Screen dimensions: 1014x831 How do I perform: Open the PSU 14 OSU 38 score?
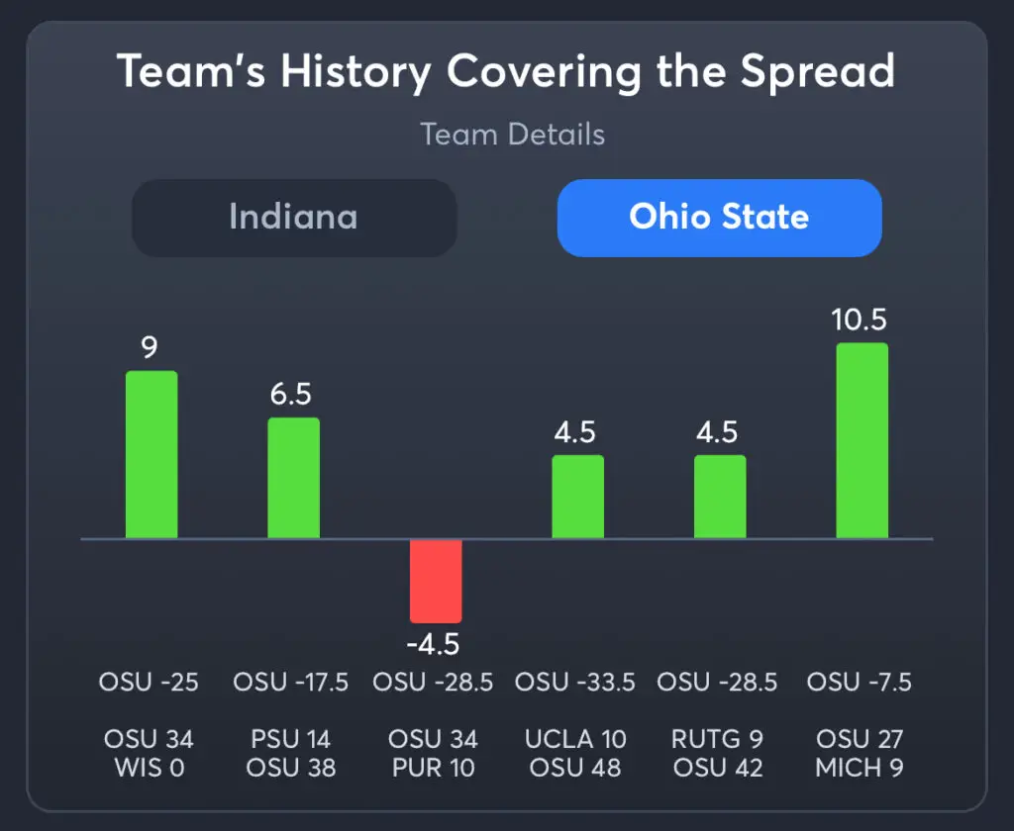[291, 753]
